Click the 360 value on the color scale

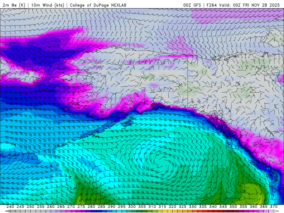pyautogui.click(x=253, y=207)
